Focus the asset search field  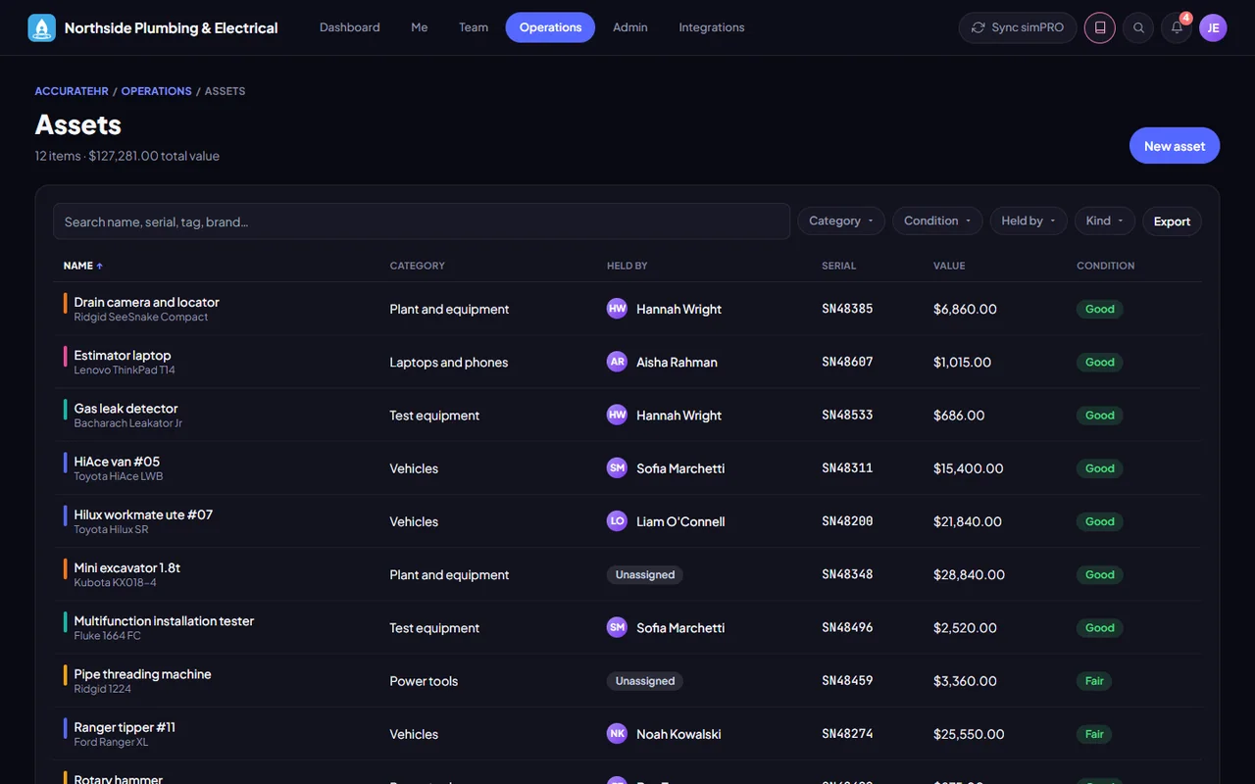(x=422, y=221)
